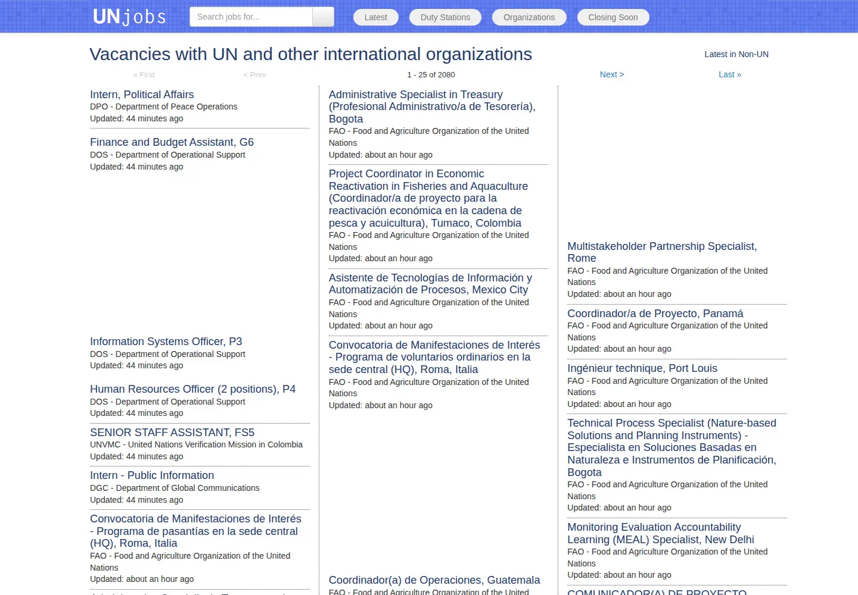The height and width of the screenshot is (595, 858).
Task: Click the page heading Vacancies with UN
Action: pos(310,54)
